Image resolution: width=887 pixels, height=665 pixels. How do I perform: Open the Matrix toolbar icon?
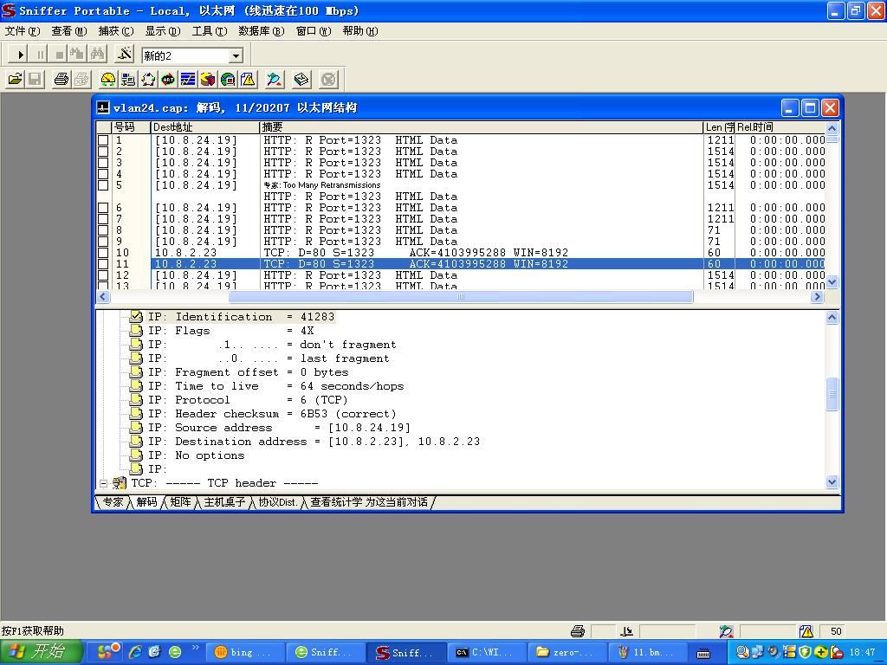tap(148, 80)
